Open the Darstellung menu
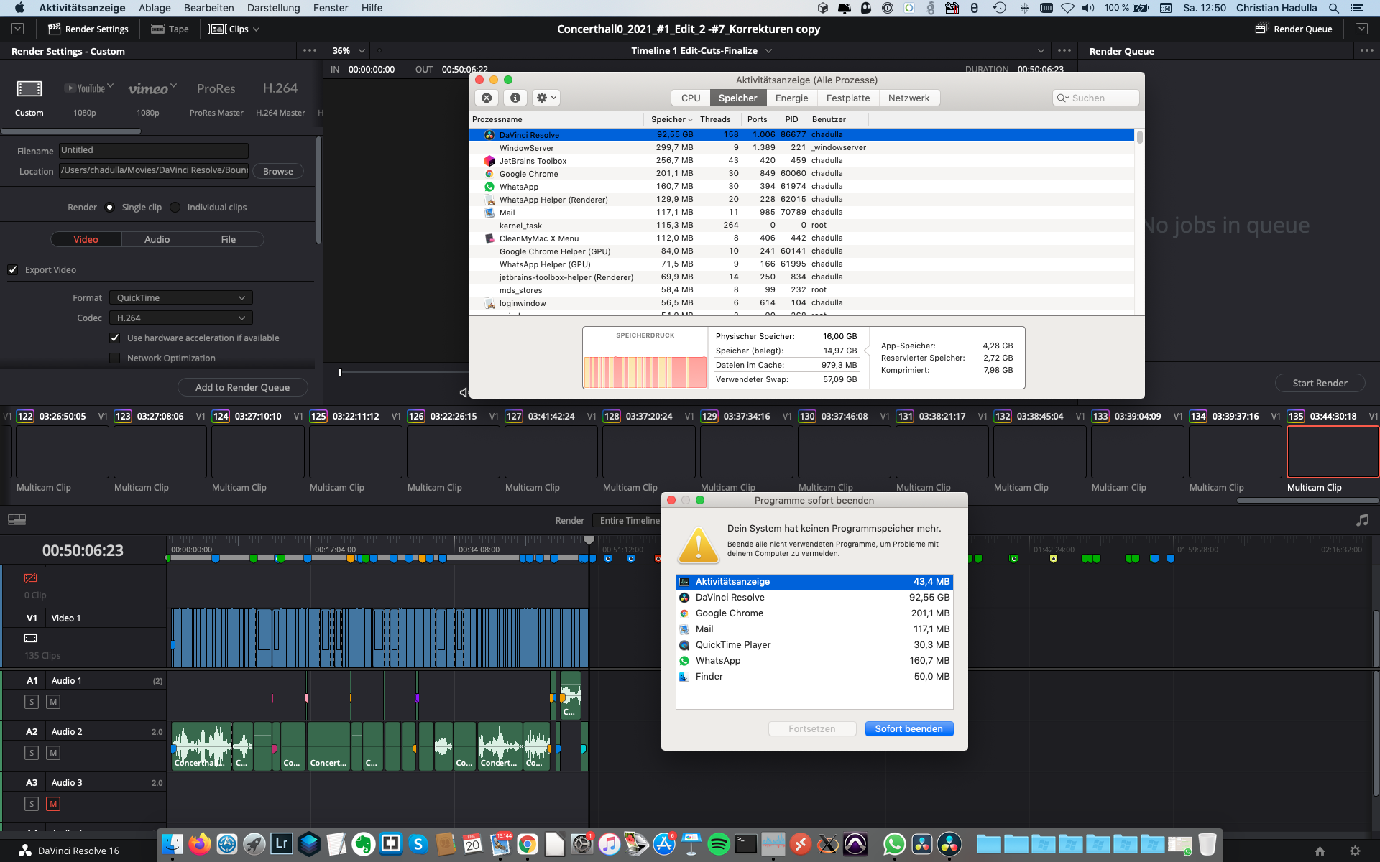Image resolution: width=1380 pixels, height=862 pixels. coord(273,8)
